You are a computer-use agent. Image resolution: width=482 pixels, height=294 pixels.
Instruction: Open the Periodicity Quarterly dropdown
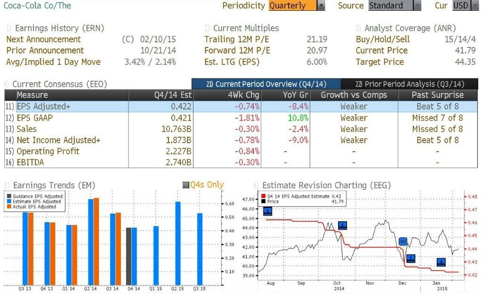pos(297,6)
